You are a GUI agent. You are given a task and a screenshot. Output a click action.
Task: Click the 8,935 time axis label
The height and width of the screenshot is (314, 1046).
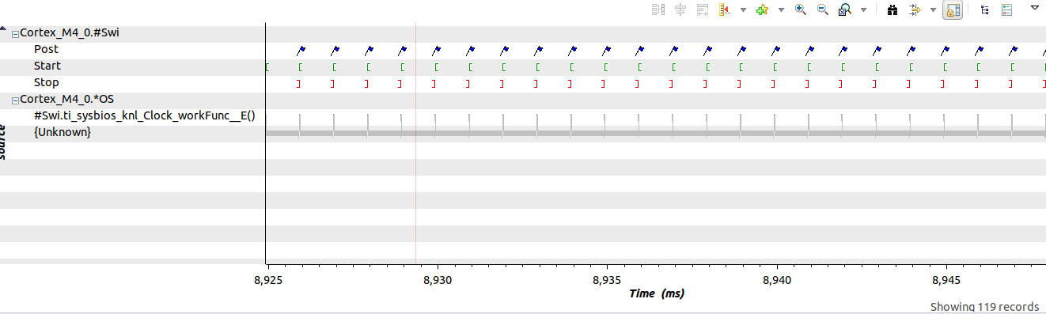tap(607, 280)
